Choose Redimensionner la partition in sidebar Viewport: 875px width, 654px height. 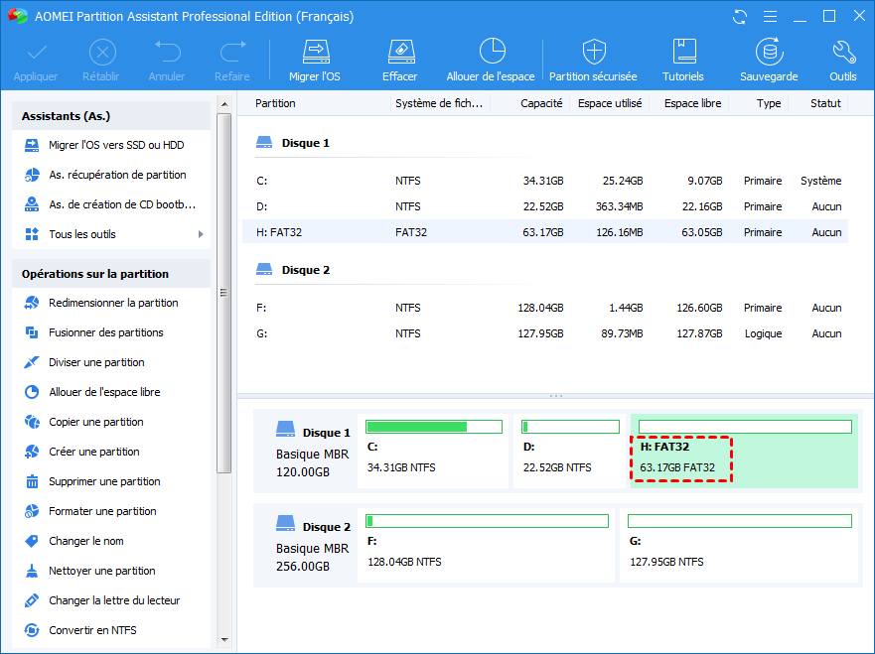(113, 303)
